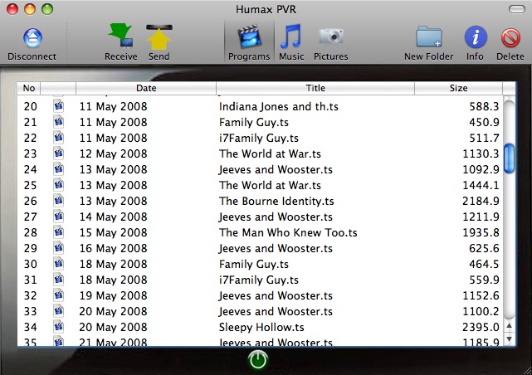Create a New Folder
532x375 pixels.
point(428,41)
